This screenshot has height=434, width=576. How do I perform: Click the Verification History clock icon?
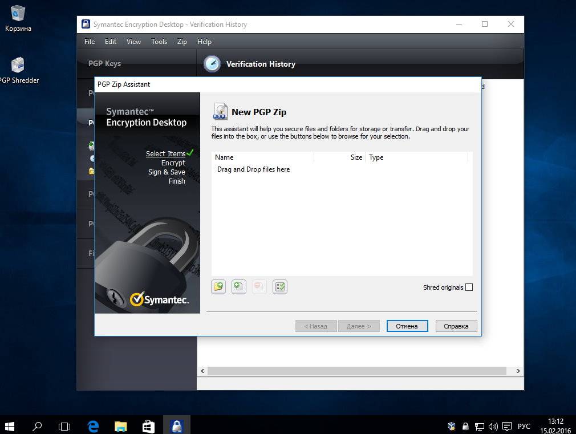tap(212, 64)
